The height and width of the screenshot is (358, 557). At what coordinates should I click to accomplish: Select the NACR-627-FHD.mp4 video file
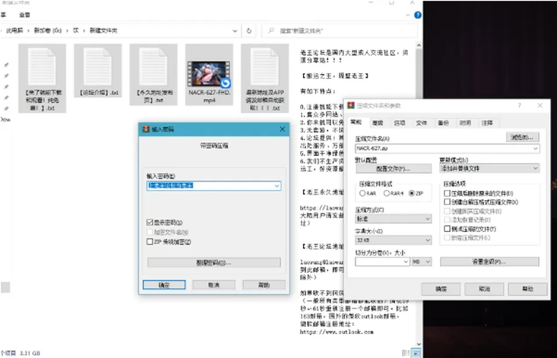[x=209, y=75]
